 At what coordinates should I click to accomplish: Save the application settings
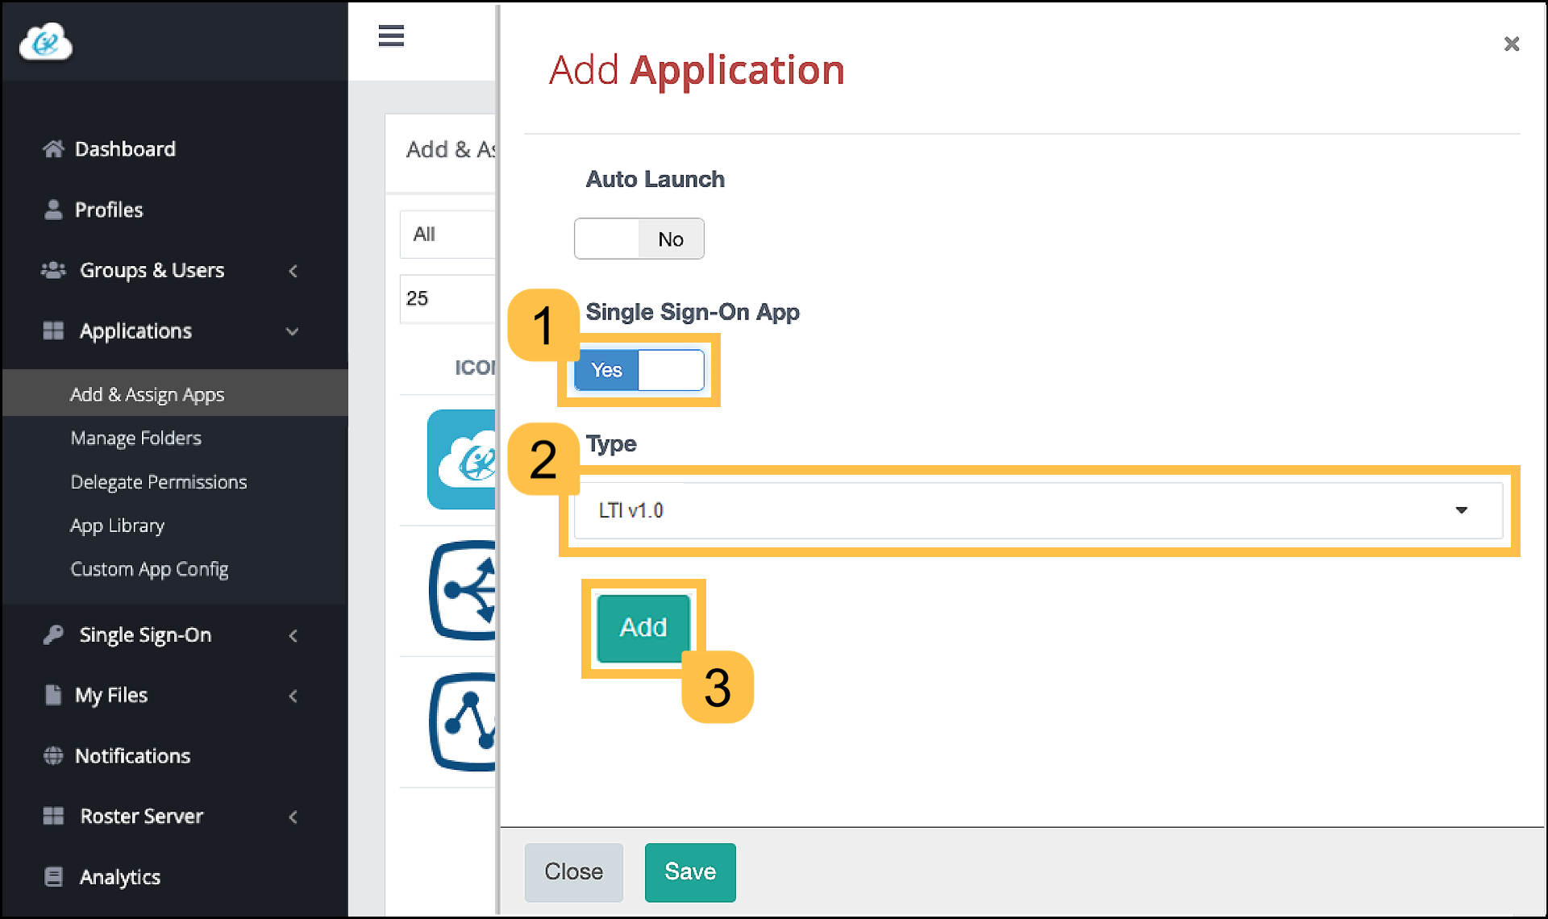(690, 871)
